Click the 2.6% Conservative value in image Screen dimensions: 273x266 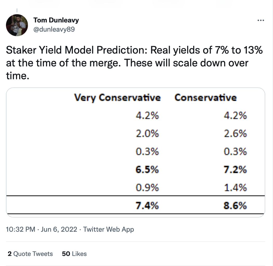click(x=235, y=134)
